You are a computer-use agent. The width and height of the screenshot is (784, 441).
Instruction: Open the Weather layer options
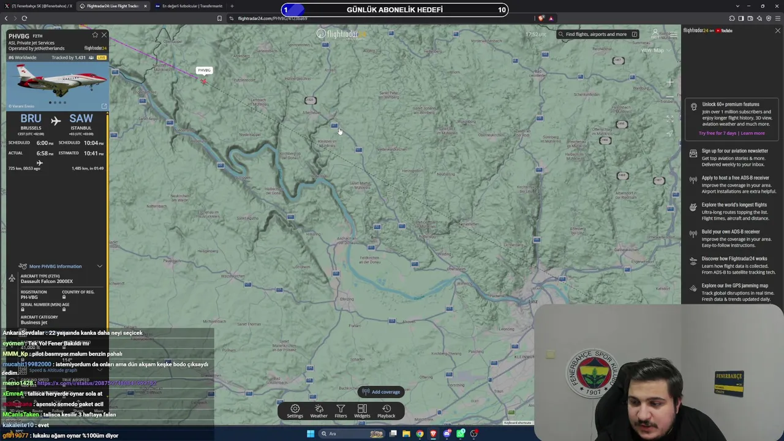318,411
